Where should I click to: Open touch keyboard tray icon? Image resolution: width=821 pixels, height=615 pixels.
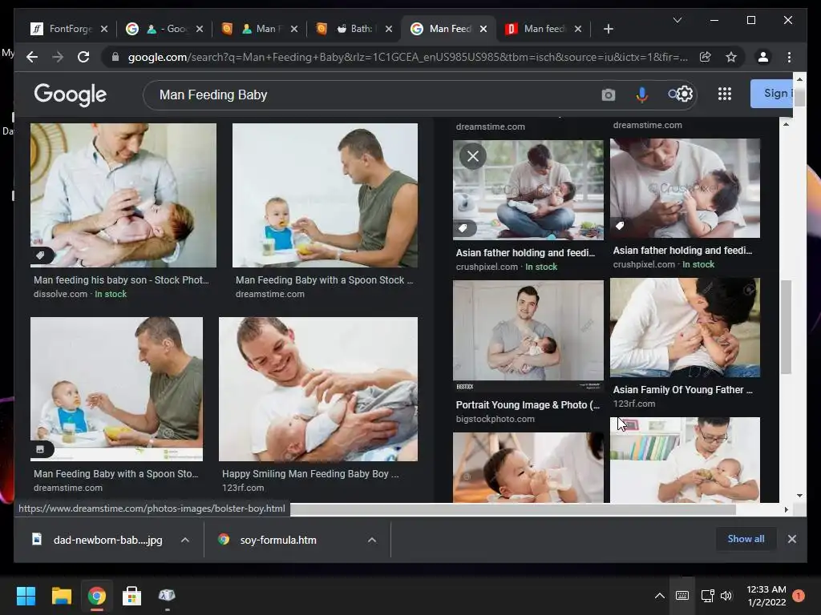pos(681,596)
